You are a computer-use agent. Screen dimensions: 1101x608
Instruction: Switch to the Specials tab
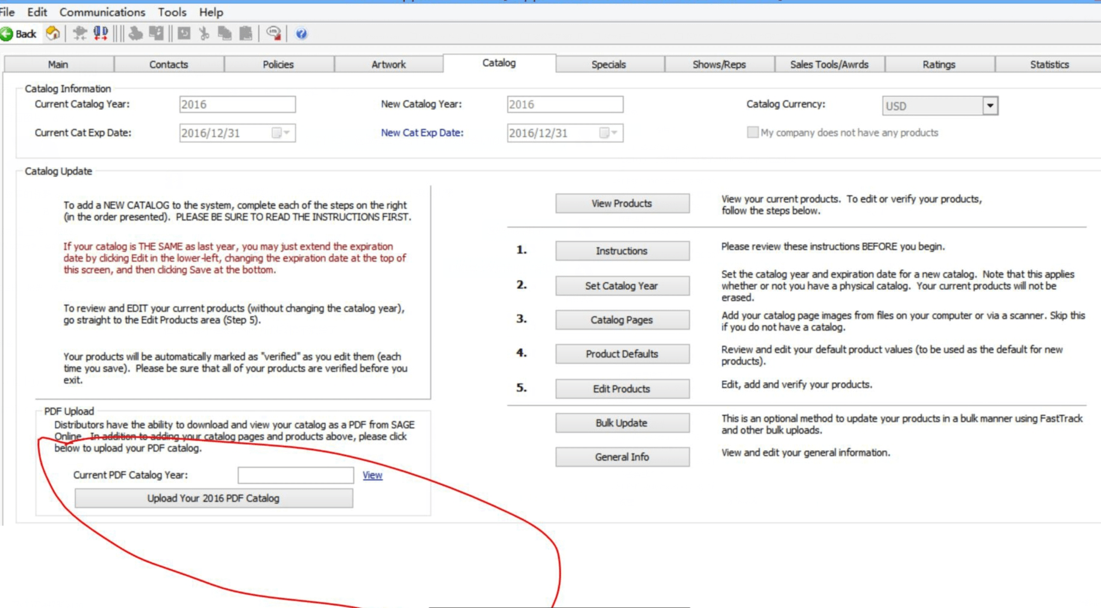[x=609, y=64]
